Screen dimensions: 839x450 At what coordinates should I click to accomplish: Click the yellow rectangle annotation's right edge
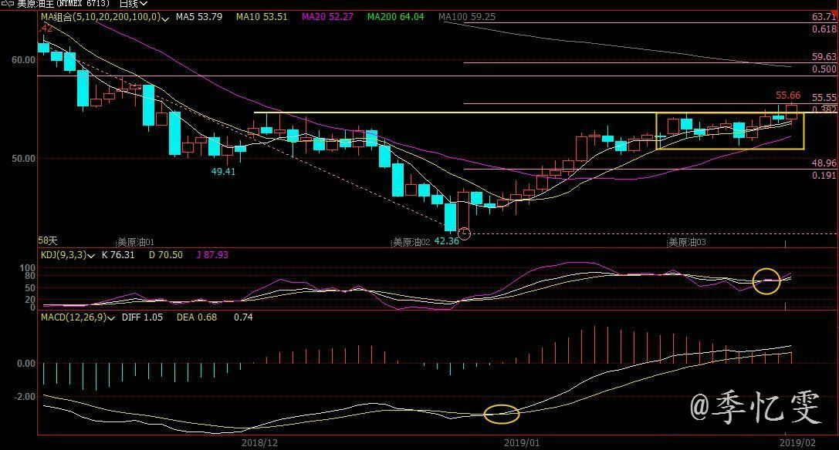coord(803,131)
